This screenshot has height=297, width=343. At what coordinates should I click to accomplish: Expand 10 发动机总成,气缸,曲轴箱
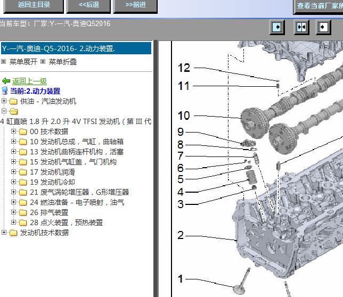click(x=13, y=142)
